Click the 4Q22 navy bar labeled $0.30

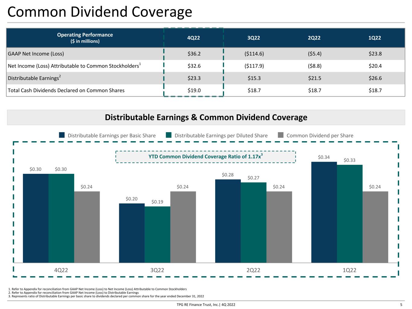click(x=36, y=218)
